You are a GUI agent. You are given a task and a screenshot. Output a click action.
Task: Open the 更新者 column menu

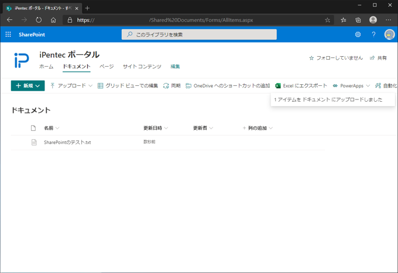203,128
